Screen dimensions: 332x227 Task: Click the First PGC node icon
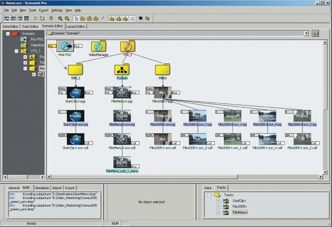coord(65,46)
